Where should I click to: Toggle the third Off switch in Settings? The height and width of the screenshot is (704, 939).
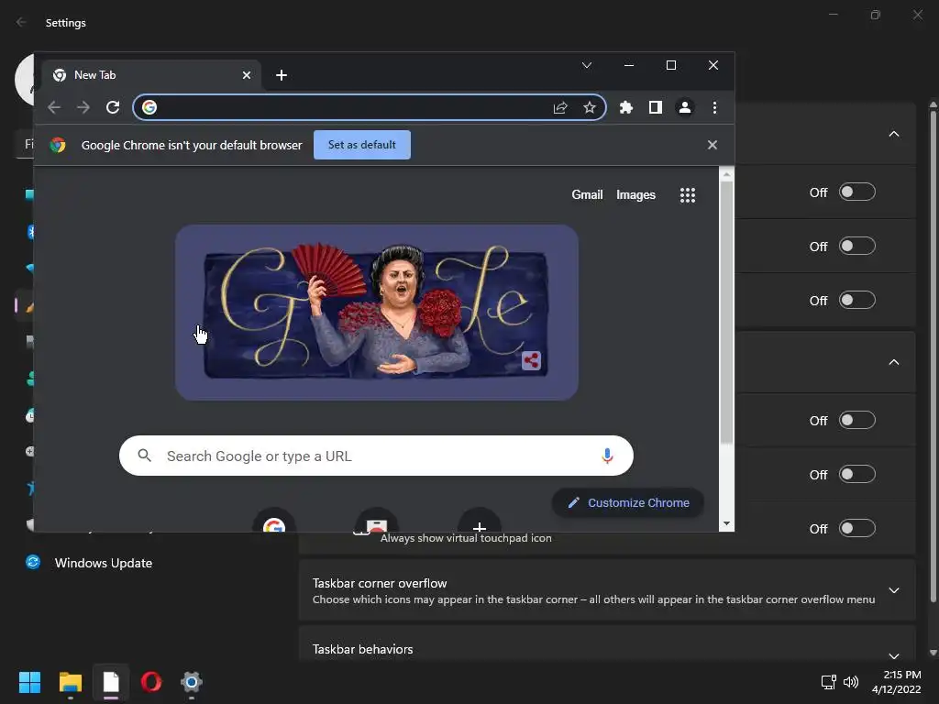click(857, 300)
